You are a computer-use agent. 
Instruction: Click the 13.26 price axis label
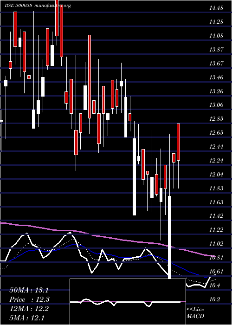(x=216, y=91)
